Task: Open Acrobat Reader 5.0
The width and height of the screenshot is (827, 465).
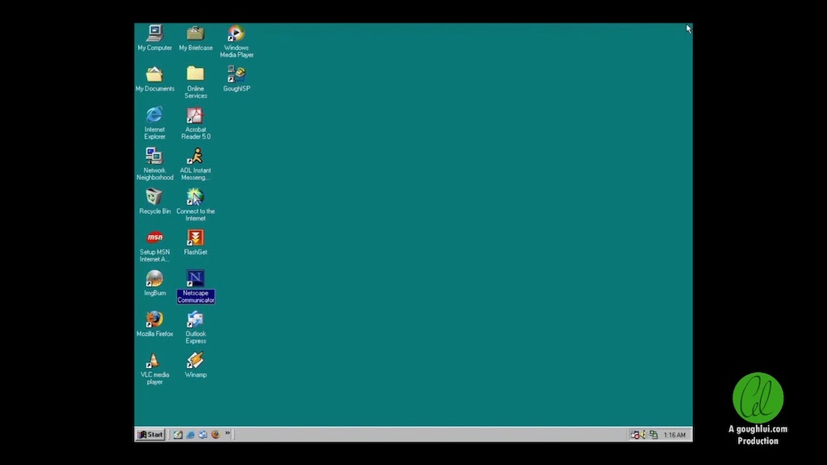Action: coord(195,117)
